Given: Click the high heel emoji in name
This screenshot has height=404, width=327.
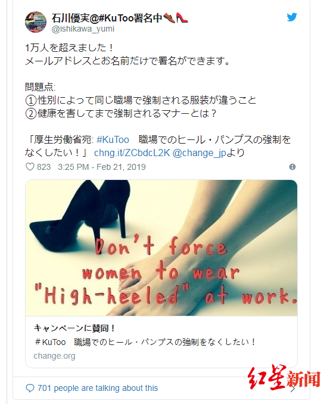Looking at the screenshot, I should tap(182, 18).
